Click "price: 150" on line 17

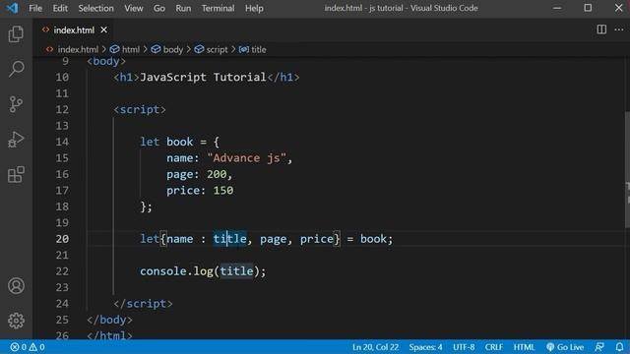tap(200, 190)
